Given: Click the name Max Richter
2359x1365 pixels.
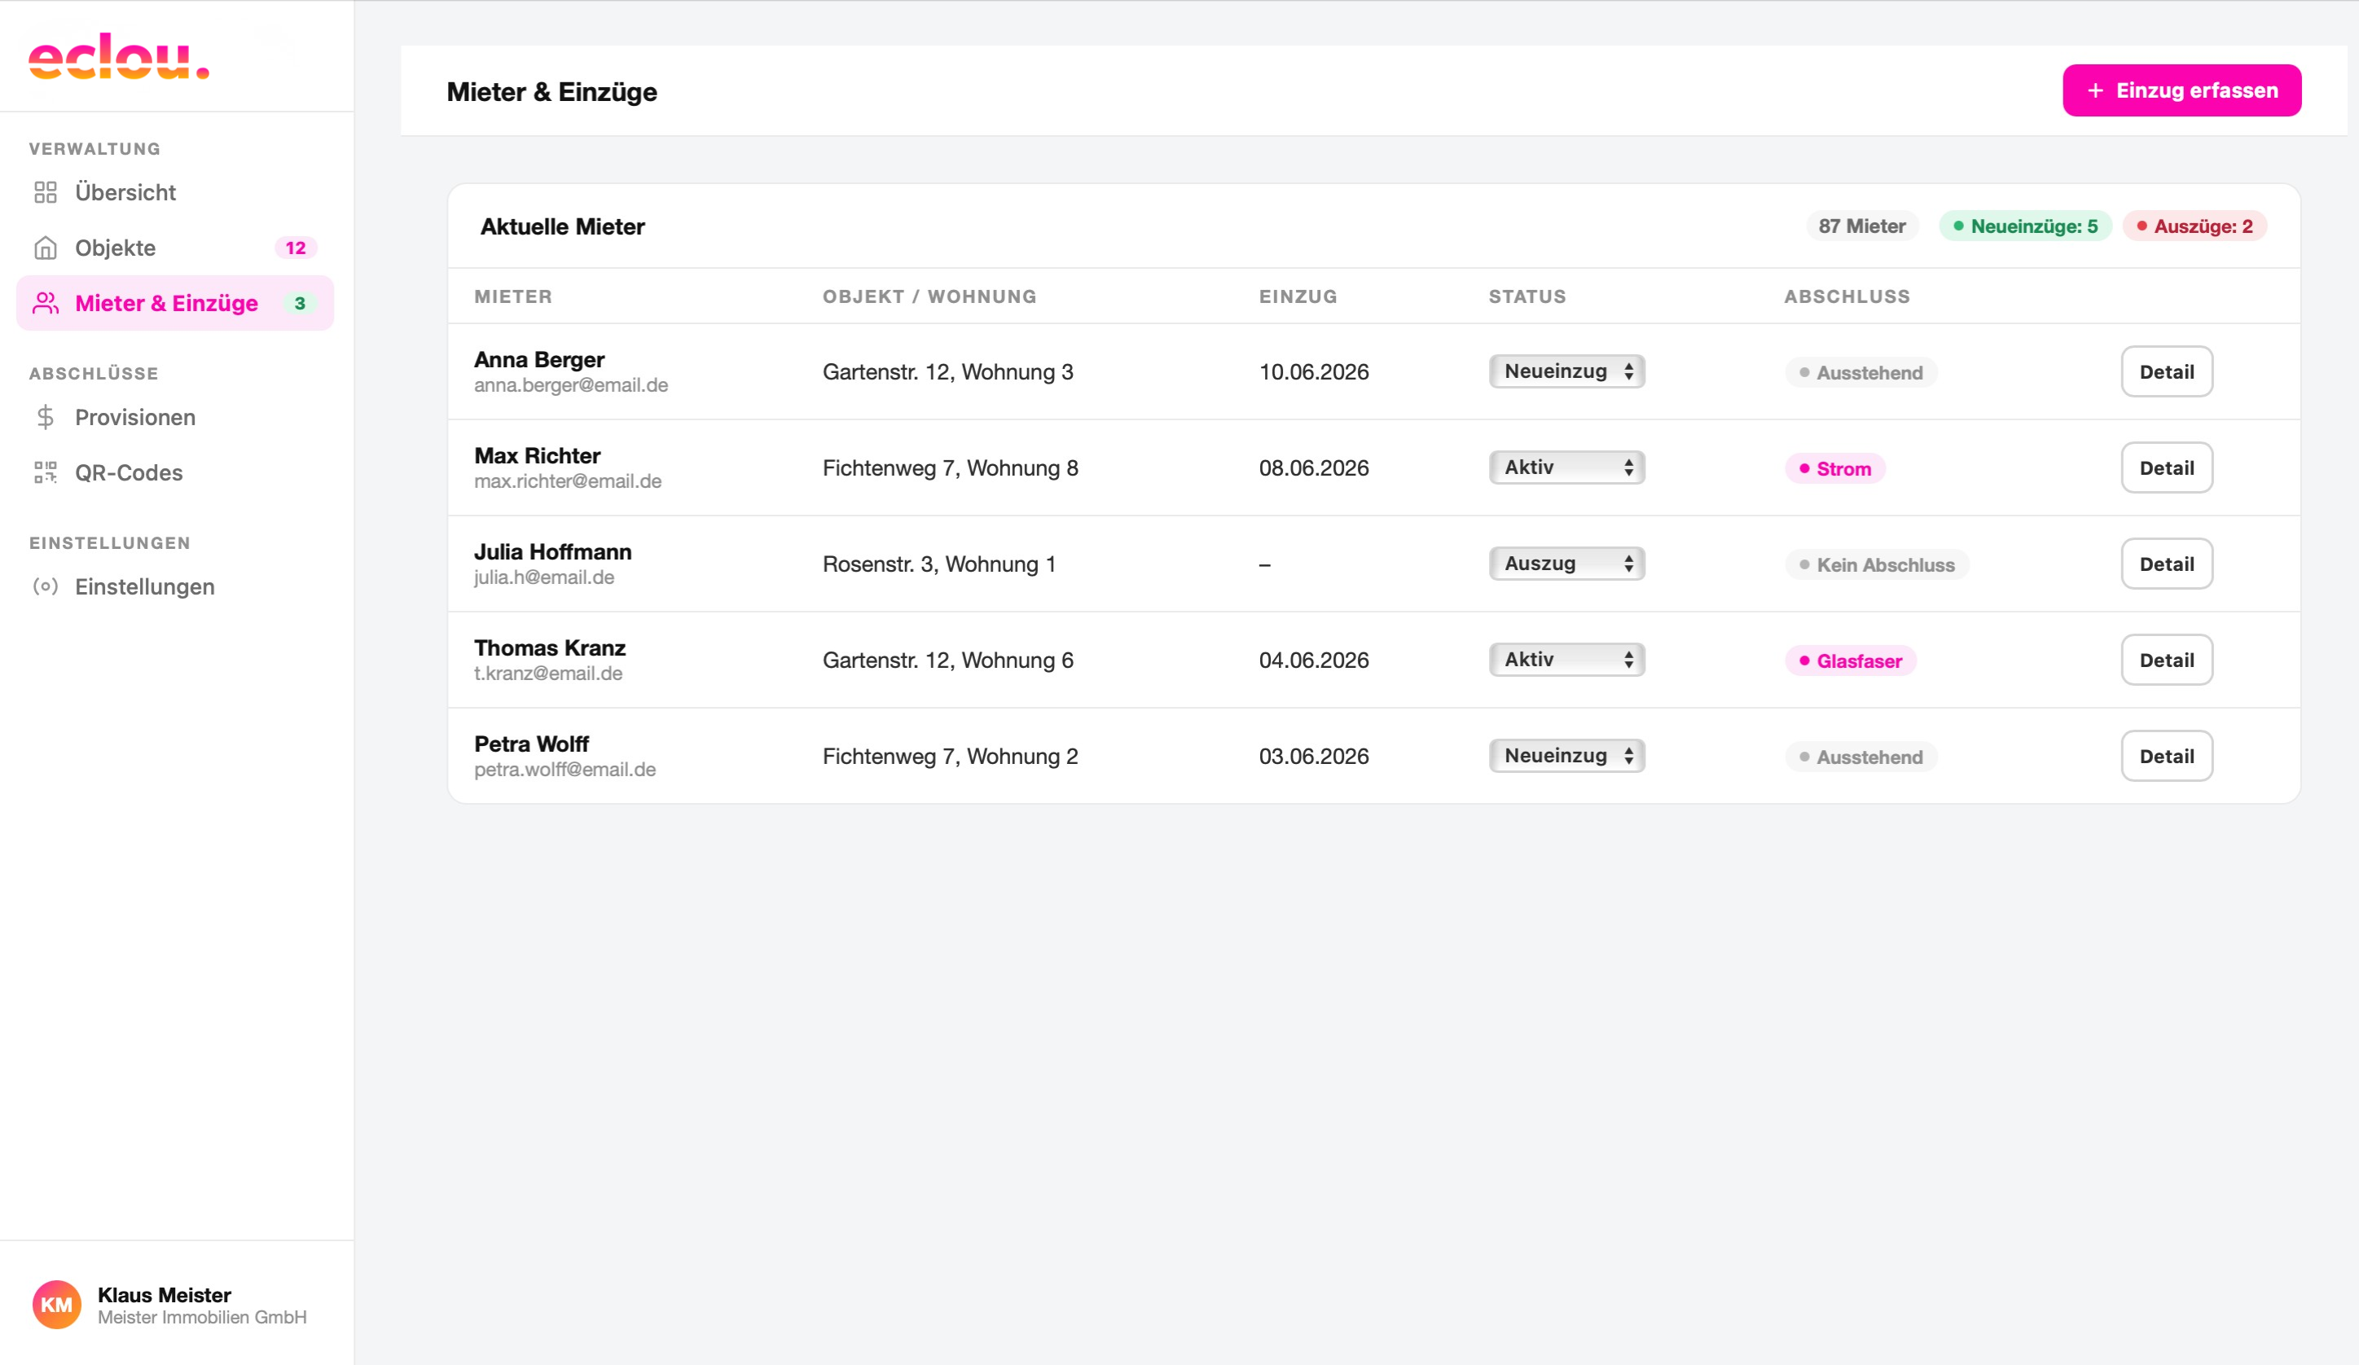Looking at the screenshot, I should coord(538,456).
